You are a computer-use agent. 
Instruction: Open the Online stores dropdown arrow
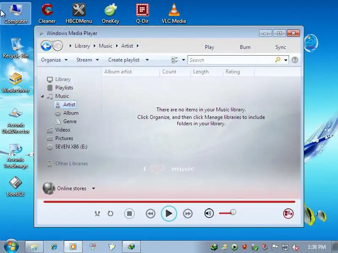click(93, 188)
